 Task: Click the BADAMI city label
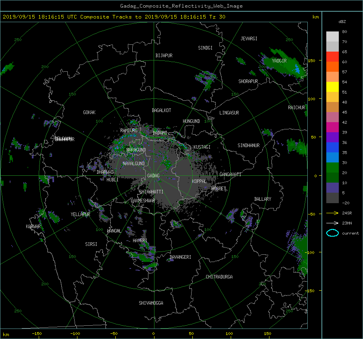click(160, 133)
